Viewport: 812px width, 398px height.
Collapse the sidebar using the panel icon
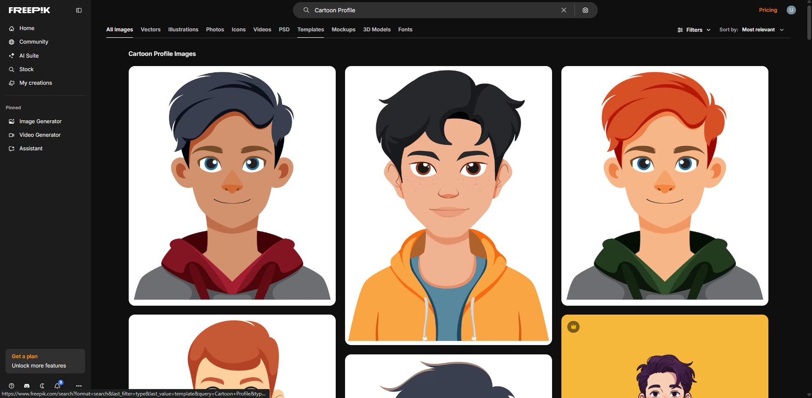(79, 10)
